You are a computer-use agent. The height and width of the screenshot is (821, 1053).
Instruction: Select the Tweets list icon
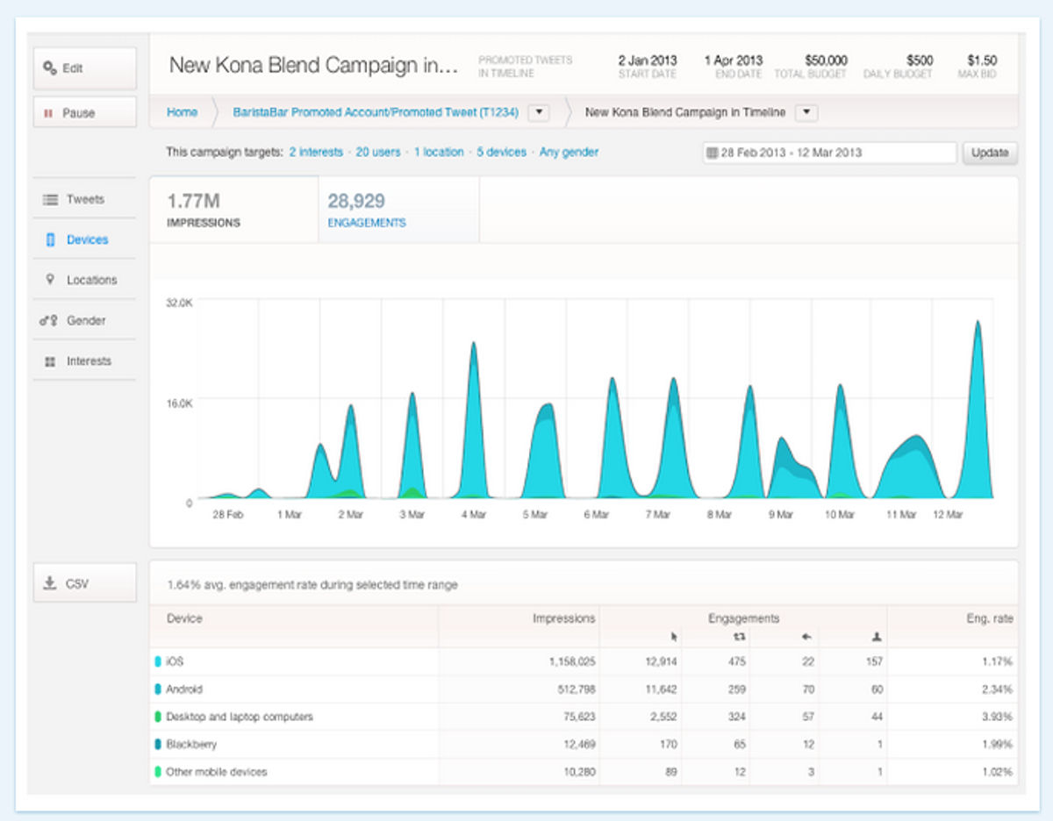pyautogui.click(x=51, y=199)
